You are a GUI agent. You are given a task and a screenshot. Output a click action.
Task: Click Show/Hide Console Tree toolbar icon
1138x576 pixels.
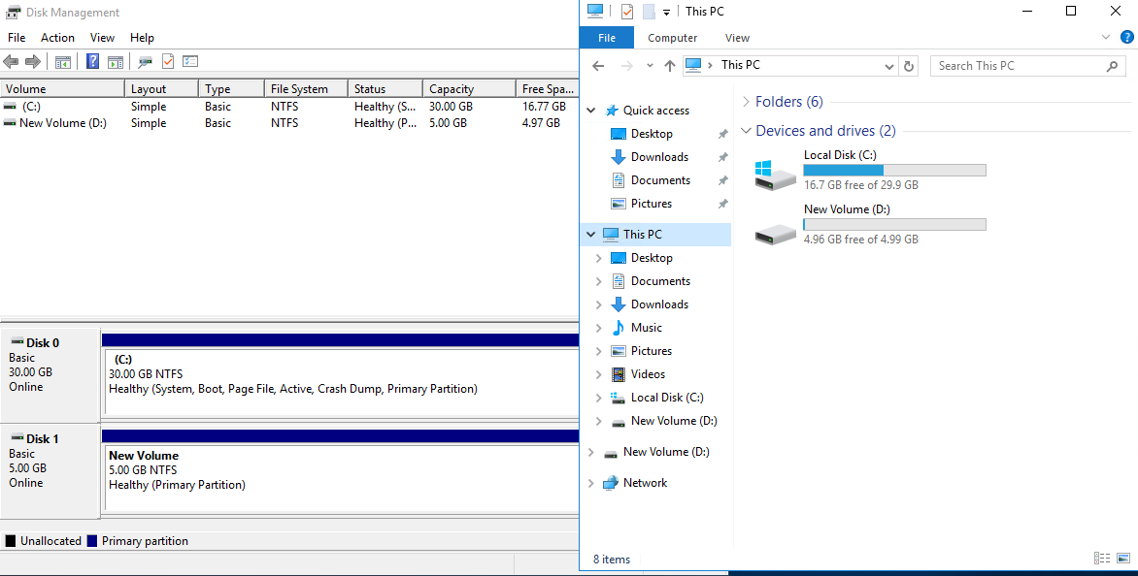[x=63, y=62]
